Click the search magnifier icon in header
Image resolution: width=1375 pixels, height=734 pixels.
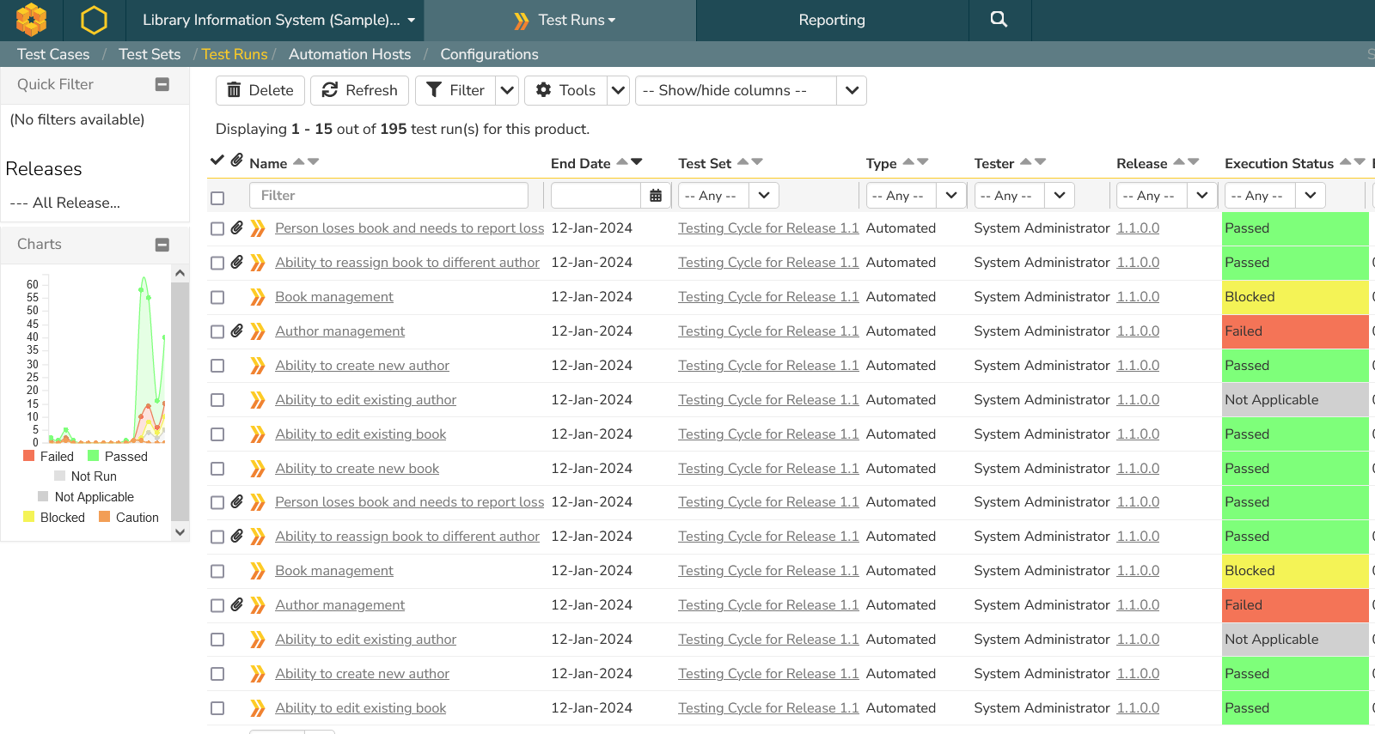click(999, 20)
